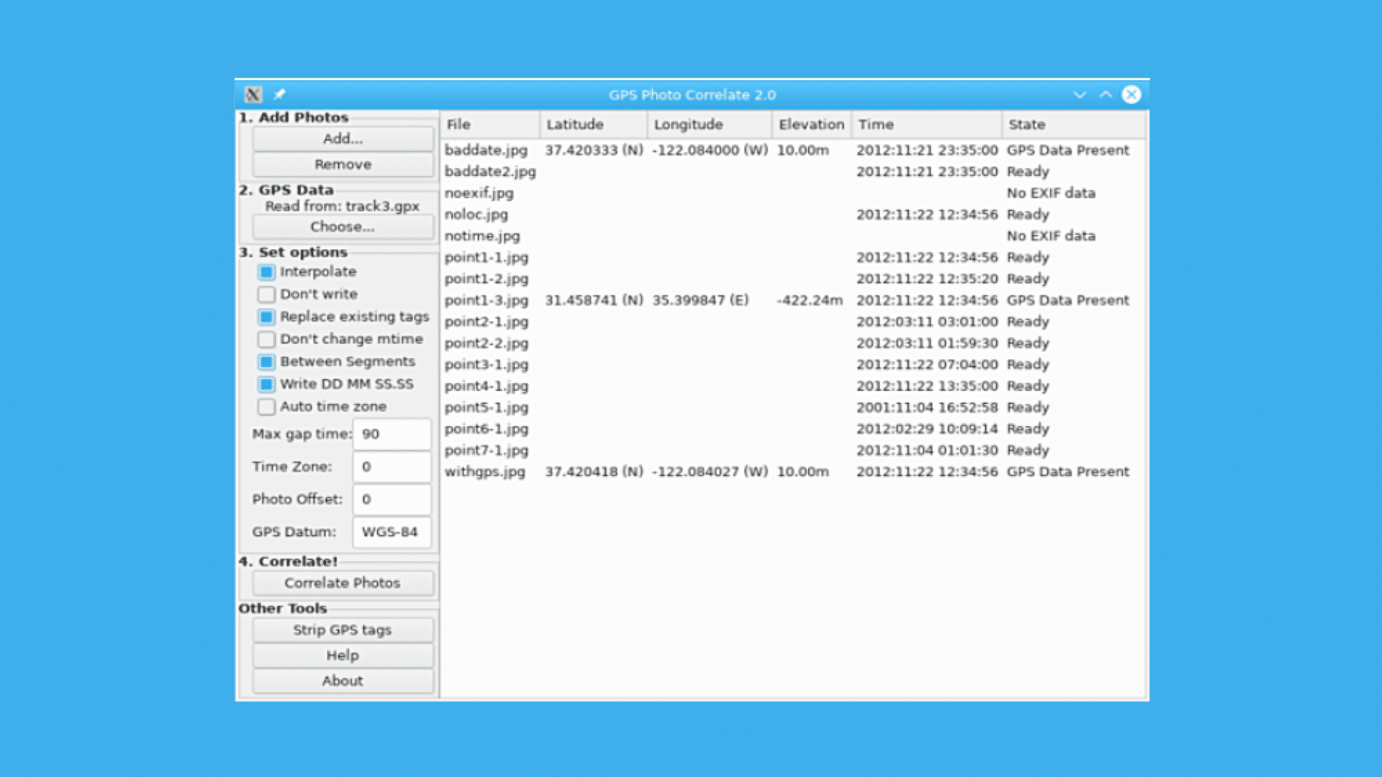This screenshot has height=777, width=1382.
Task: Click the point7-1.jpg file name
Action: (x=487, y=450)
